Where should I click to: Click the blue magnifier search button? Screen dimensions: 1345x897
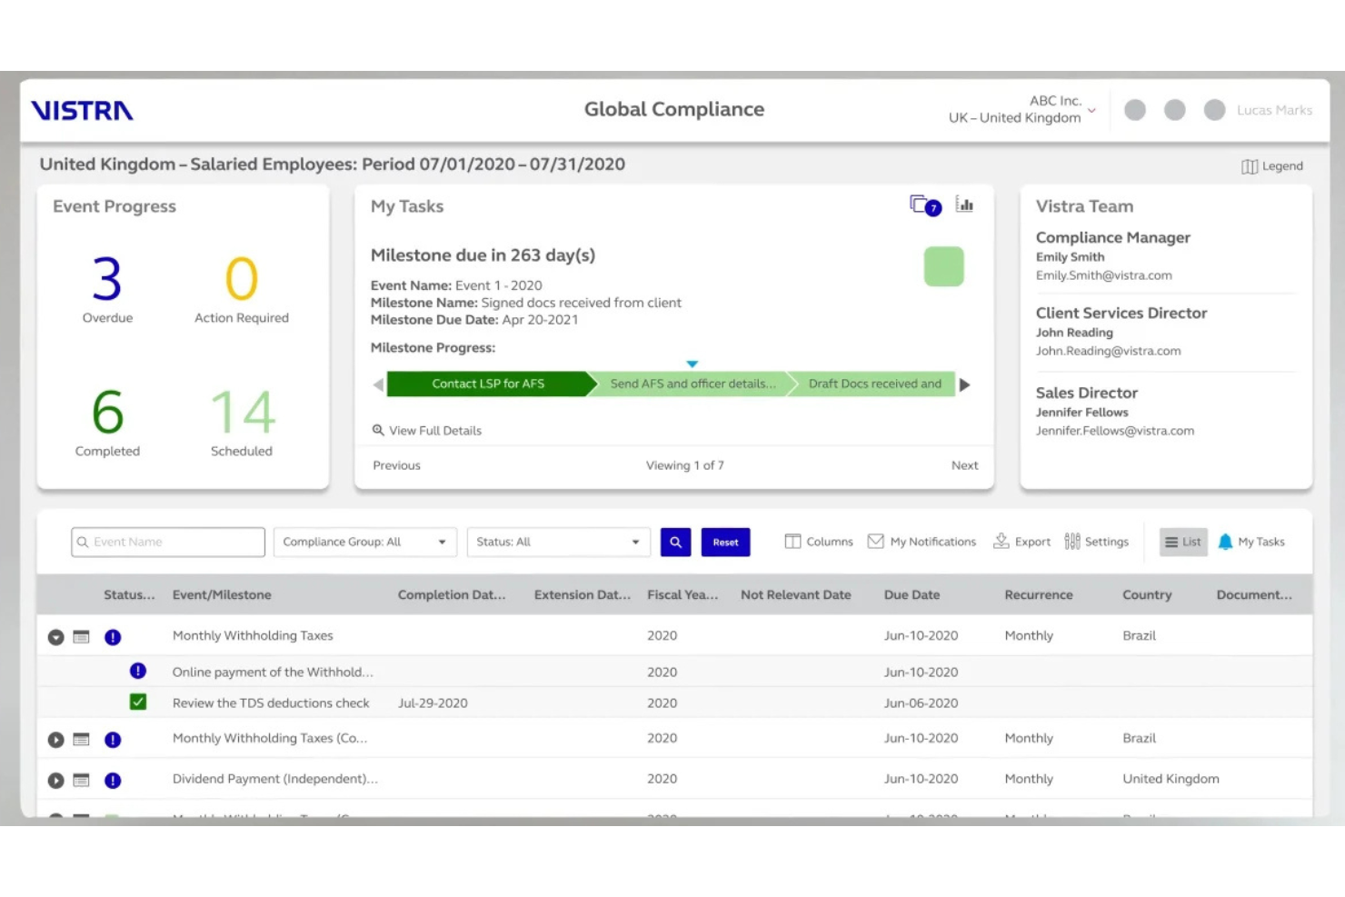[x=675, y=542]
